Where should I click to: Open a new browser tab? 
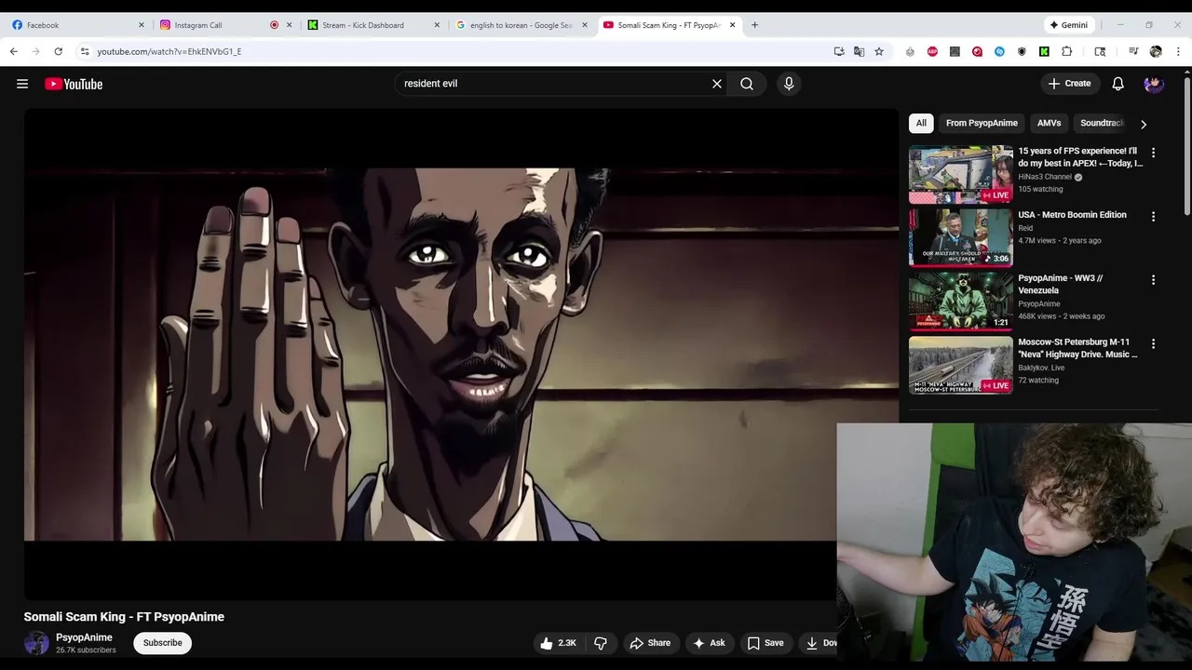click(754, 25)
